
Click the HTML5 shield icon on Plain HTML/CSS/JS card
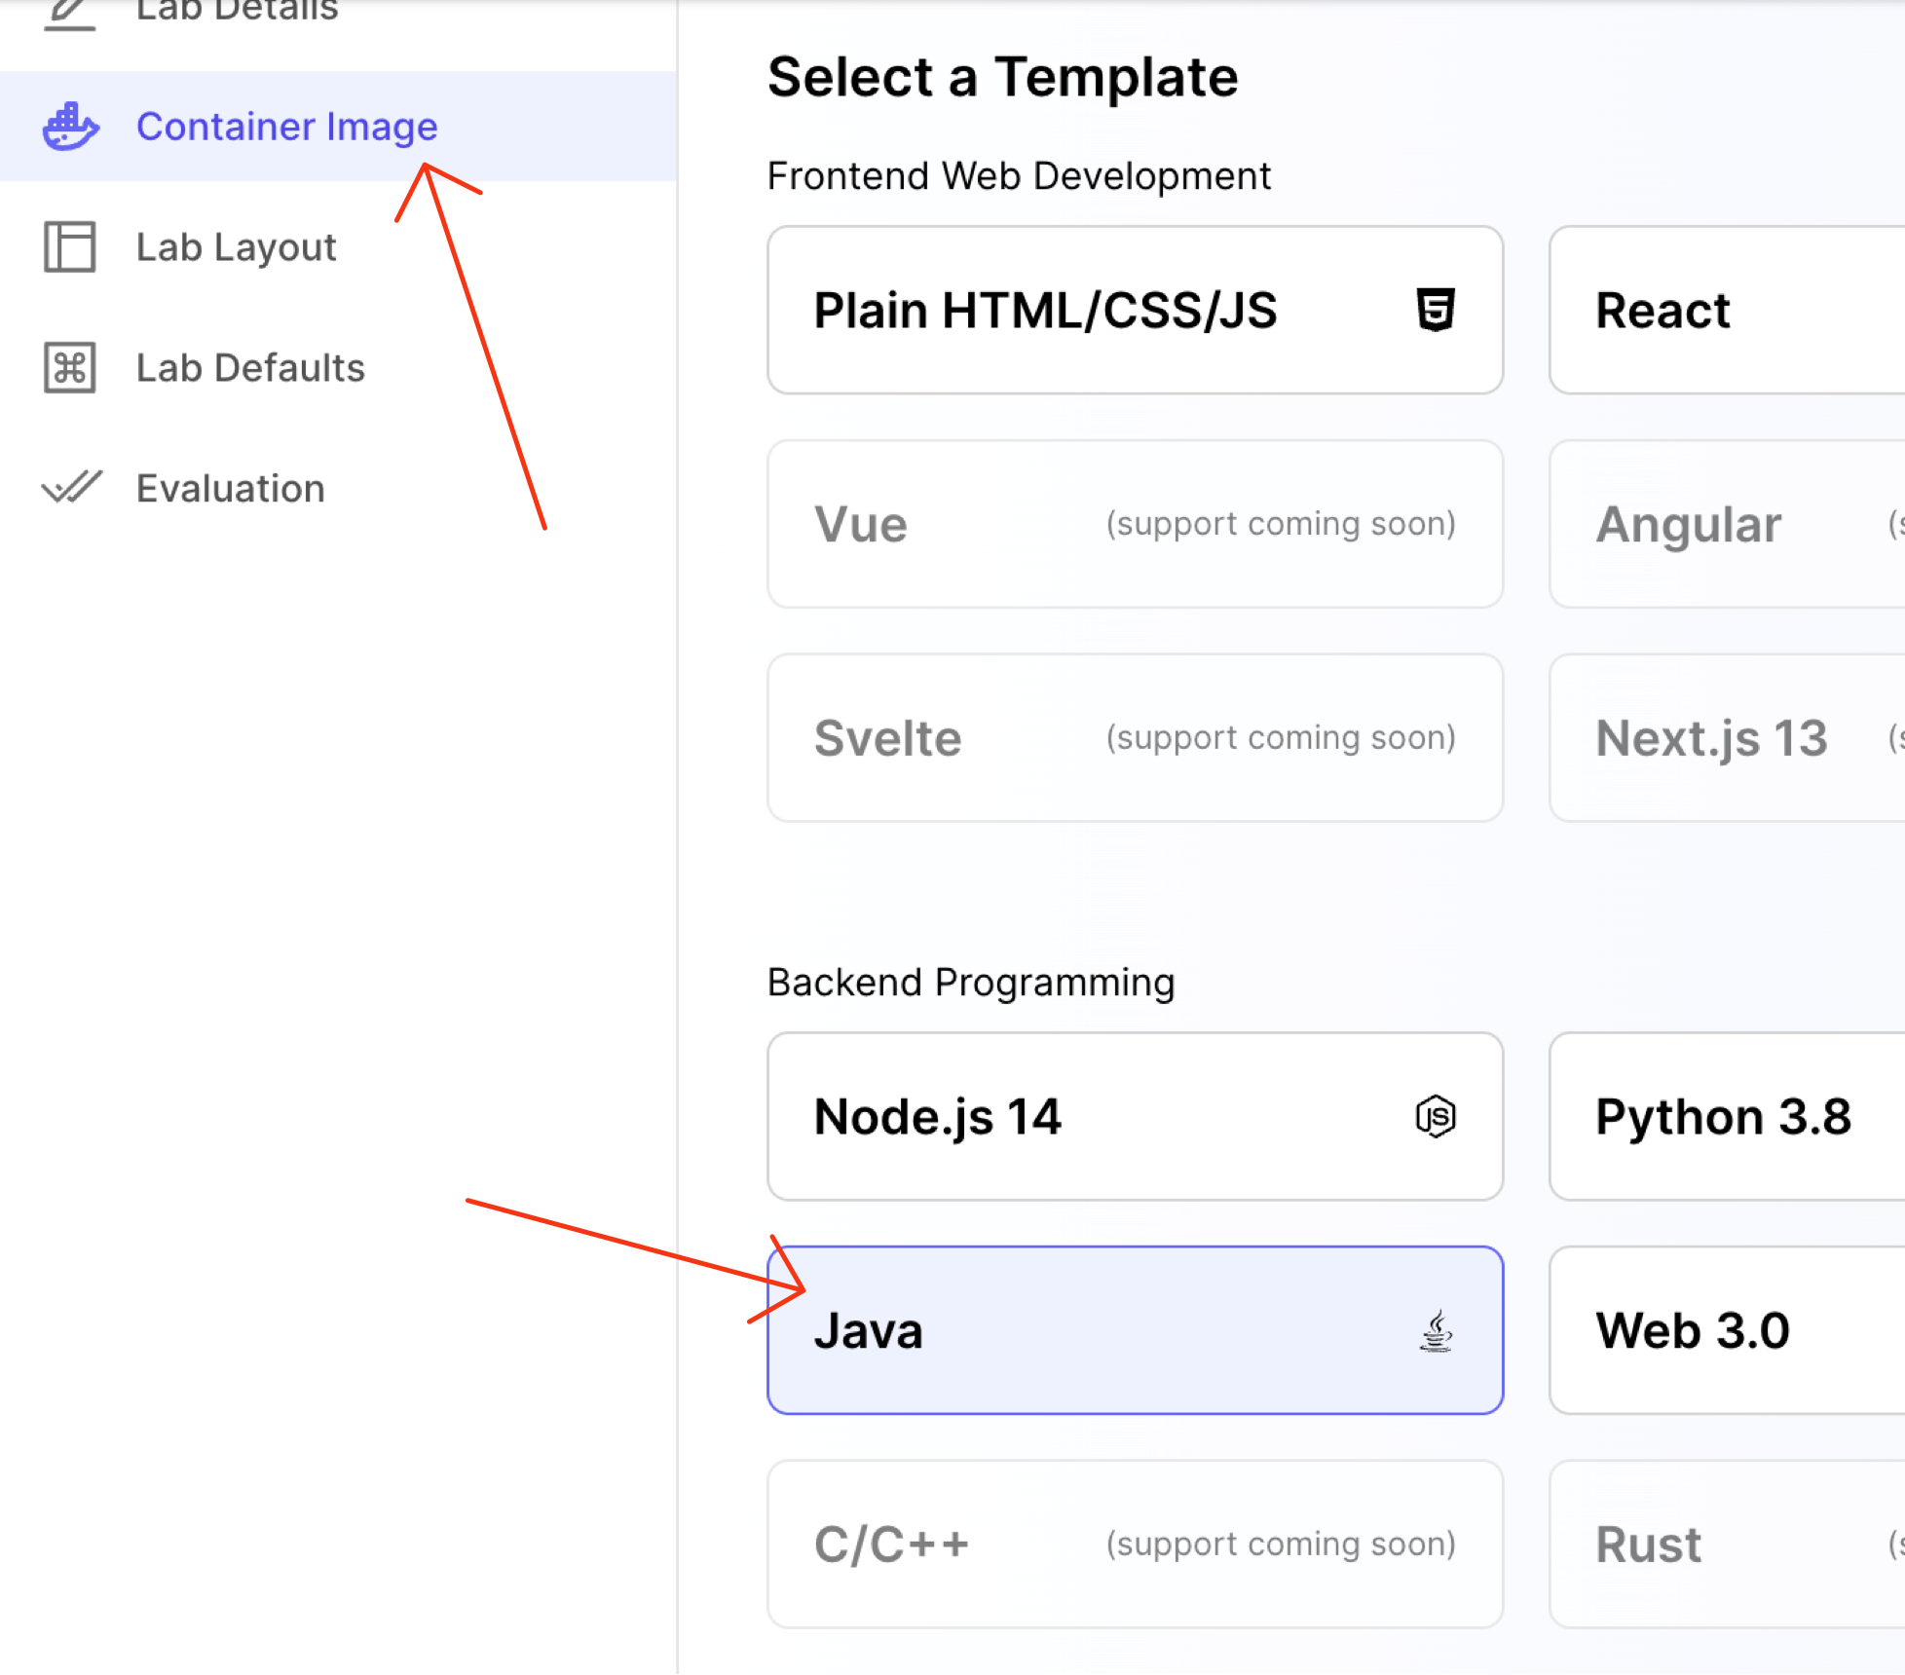(x=1436, y=310)
